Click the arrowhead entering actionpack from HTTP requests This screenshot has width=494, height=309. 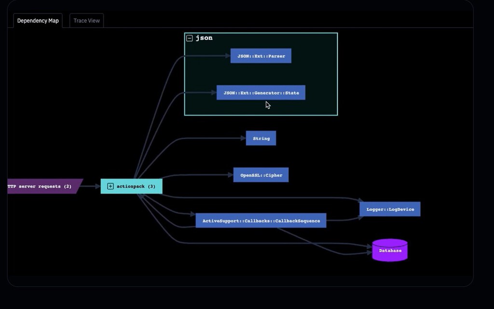point(98,186)
